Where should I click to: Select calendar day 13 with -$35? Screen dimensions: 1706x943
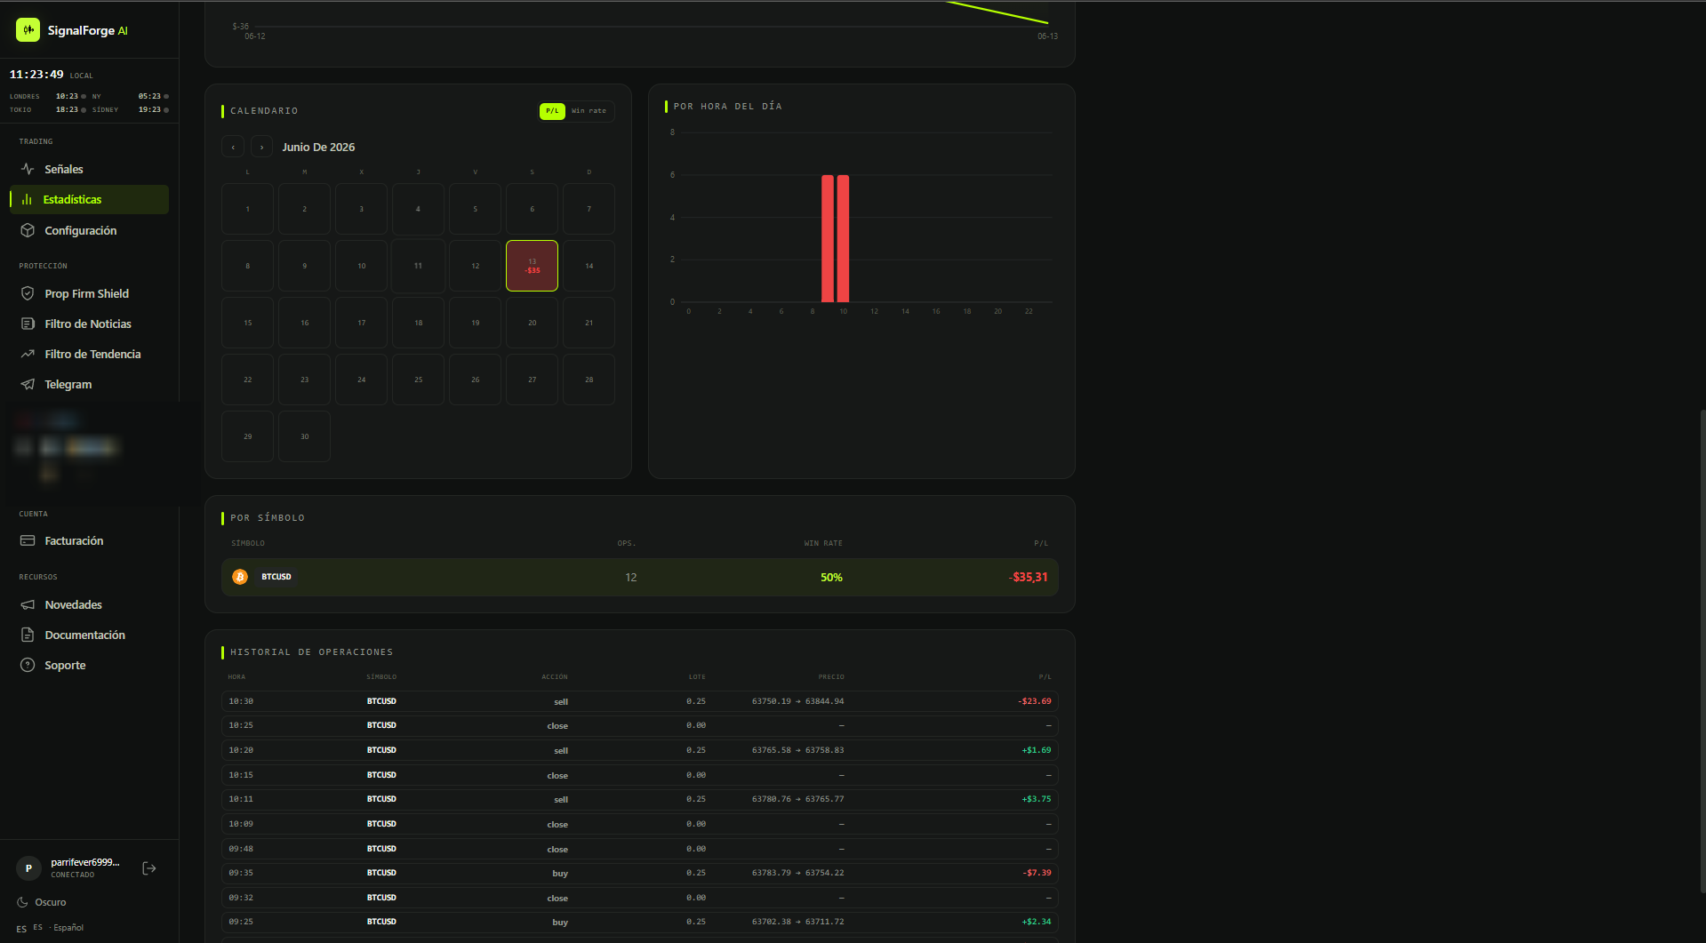(532, 266)
